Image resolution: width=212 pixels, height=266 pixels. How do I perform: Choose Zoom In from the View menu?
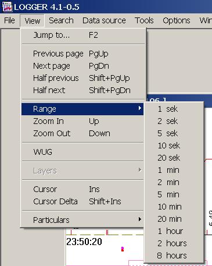point(82,121)
